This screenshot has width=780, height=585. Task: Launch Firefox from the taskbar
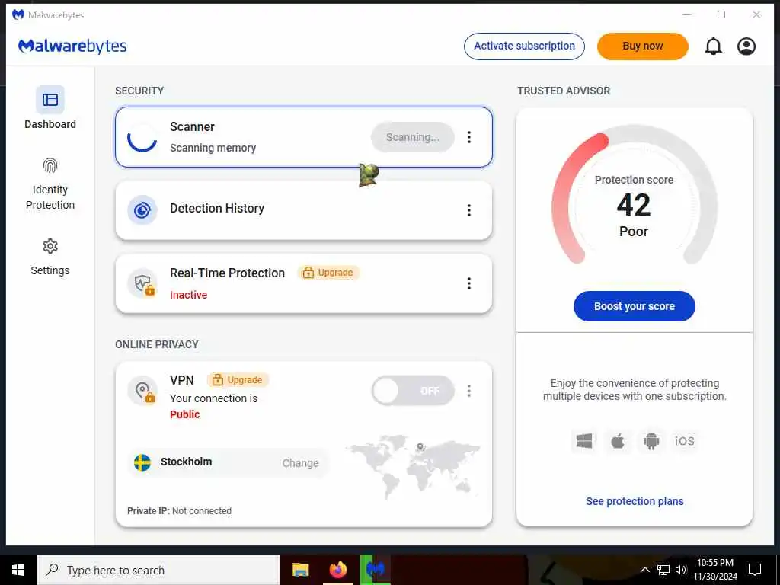tap(337, 570)
